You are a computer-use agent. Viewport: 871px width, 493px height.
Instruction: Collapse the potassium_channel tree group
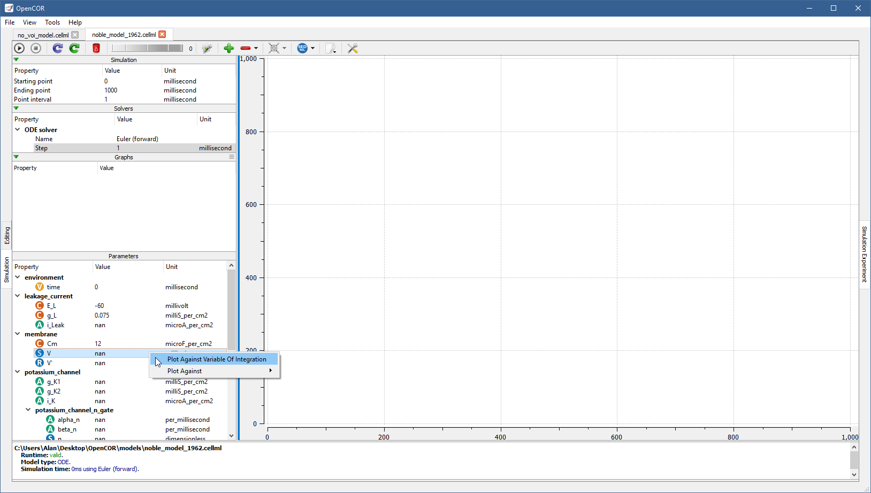[18, 372]
